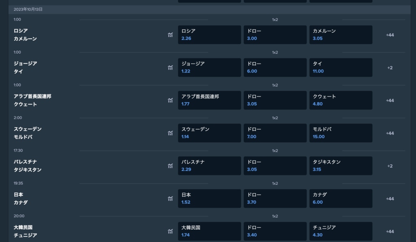Open the ロシア カメルーン match page

(25, 35)
